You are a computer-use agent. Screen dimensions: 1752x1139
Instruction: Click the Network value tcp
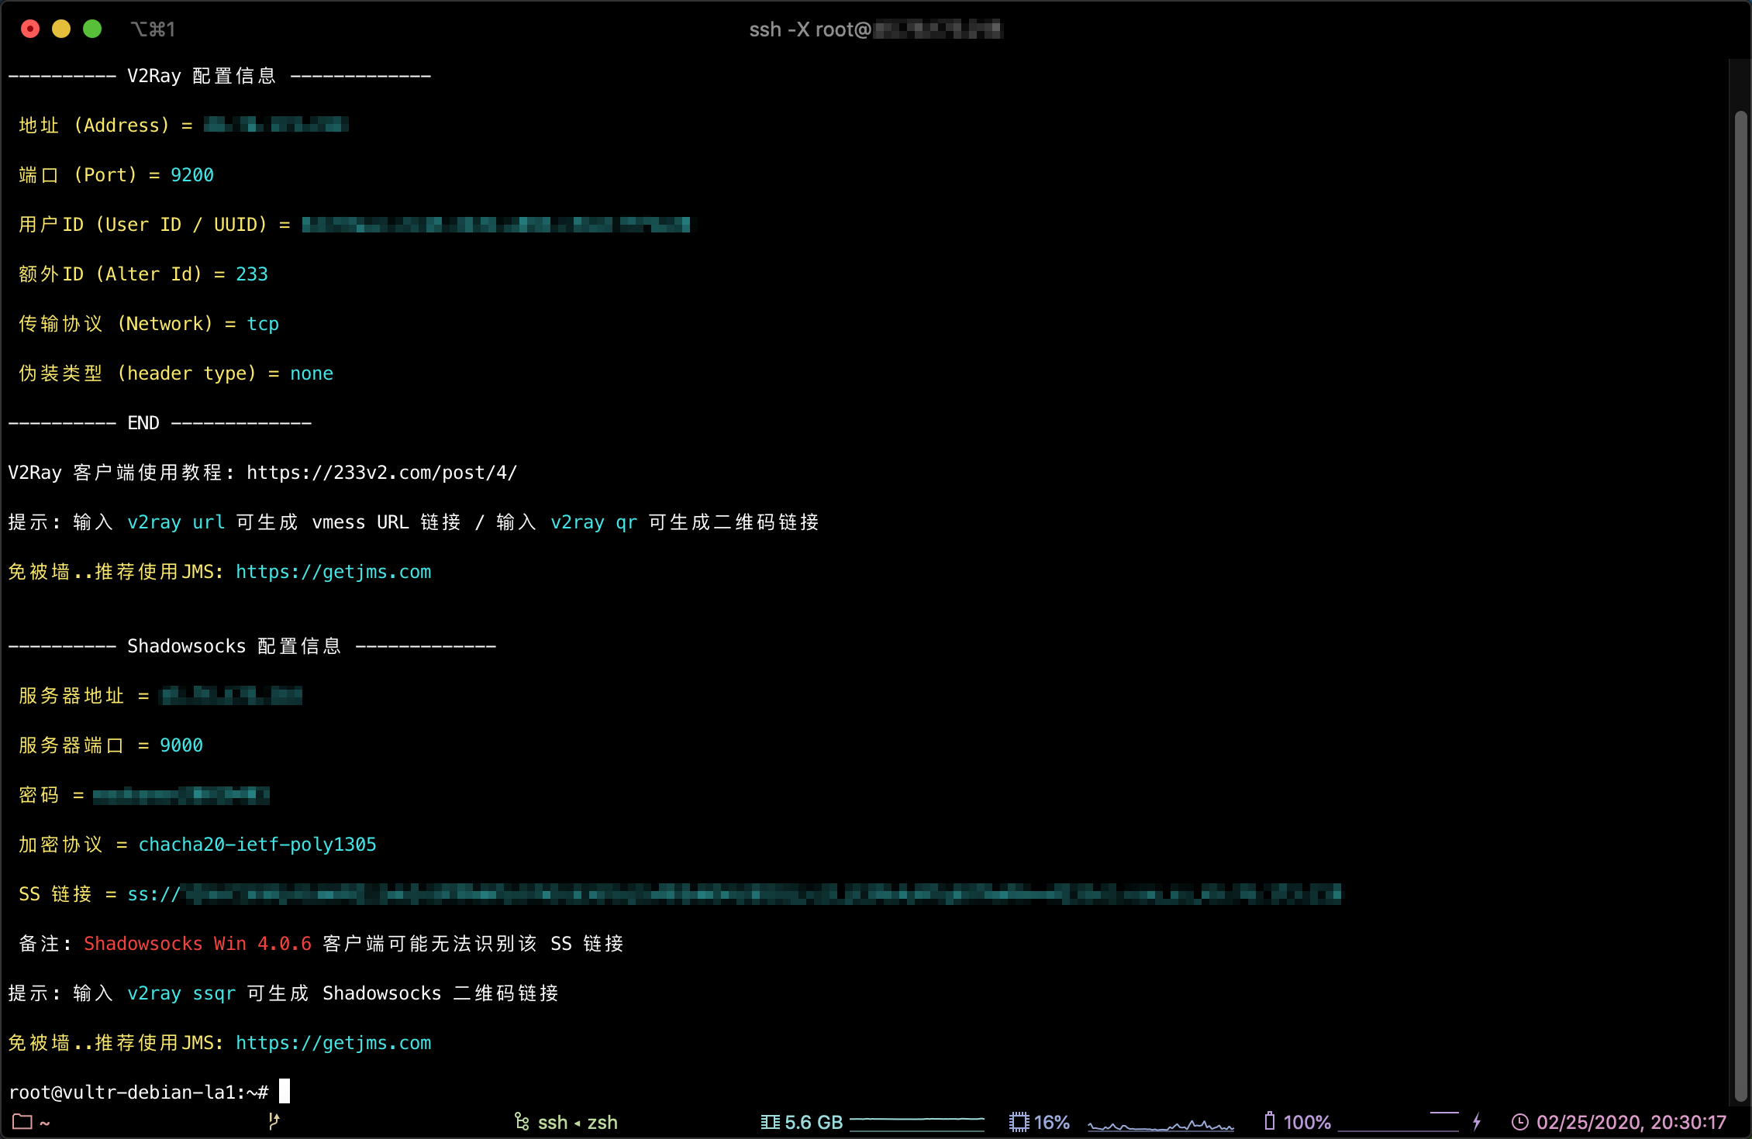pyautogui.click(x=263, y=324)
